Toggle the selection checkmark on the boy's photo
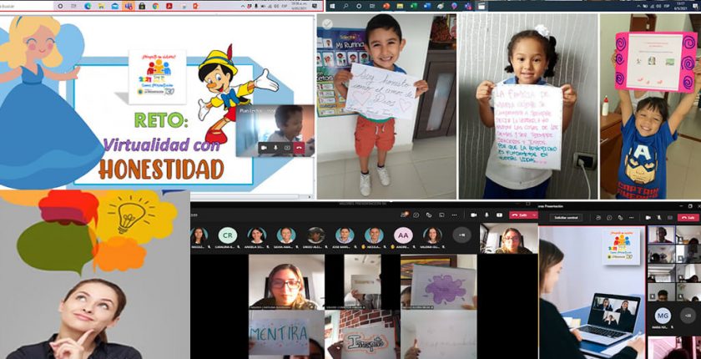The height and width of the screenshot is (359, 701). tap(328, 24)
